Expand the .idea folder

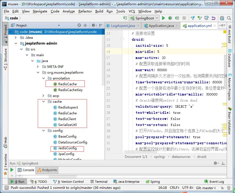16,38
